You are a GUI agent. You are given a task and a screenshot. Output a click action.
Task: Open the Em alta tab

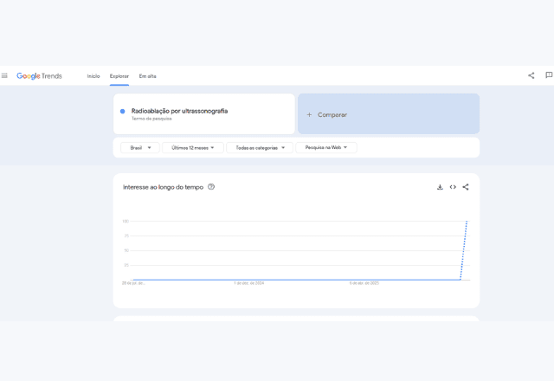pyautogui.click(x=148, y=76)
